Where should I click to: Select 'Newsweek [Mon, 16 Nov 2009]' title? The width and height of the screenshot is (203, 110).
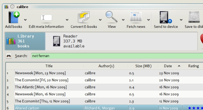[40, 94]
